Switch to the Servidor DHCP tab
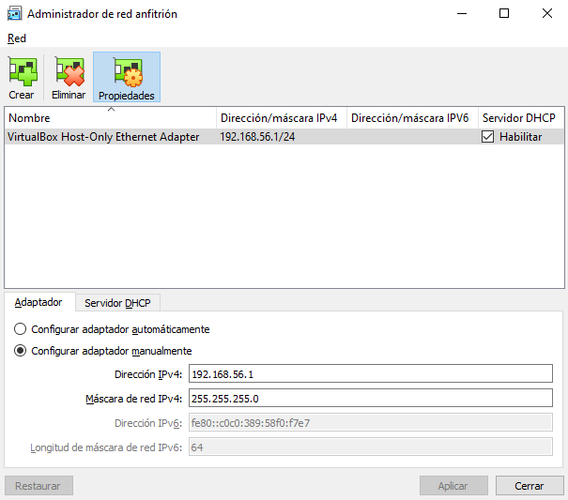Screen dimensions: 568x500 pos(117,303)
